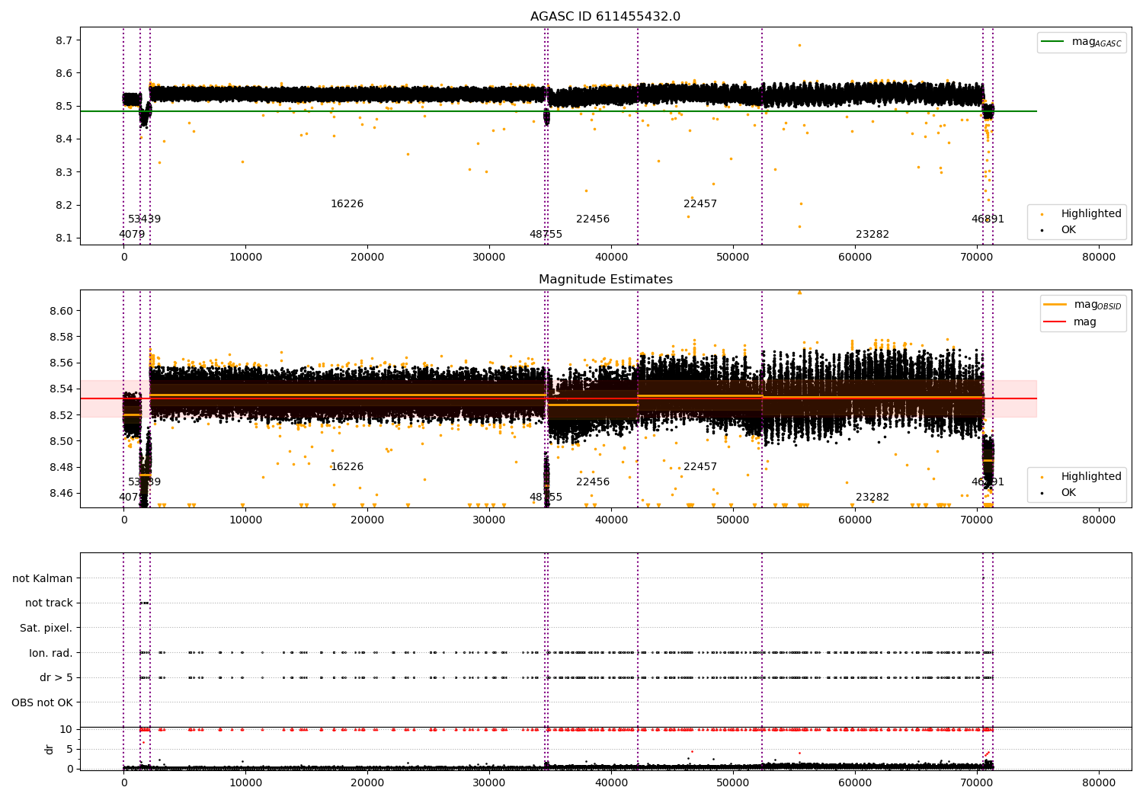Click the mag OBSID legend label in middle plot
The width and height of the screenshot is (1143, 800).
click(1098, 306)
